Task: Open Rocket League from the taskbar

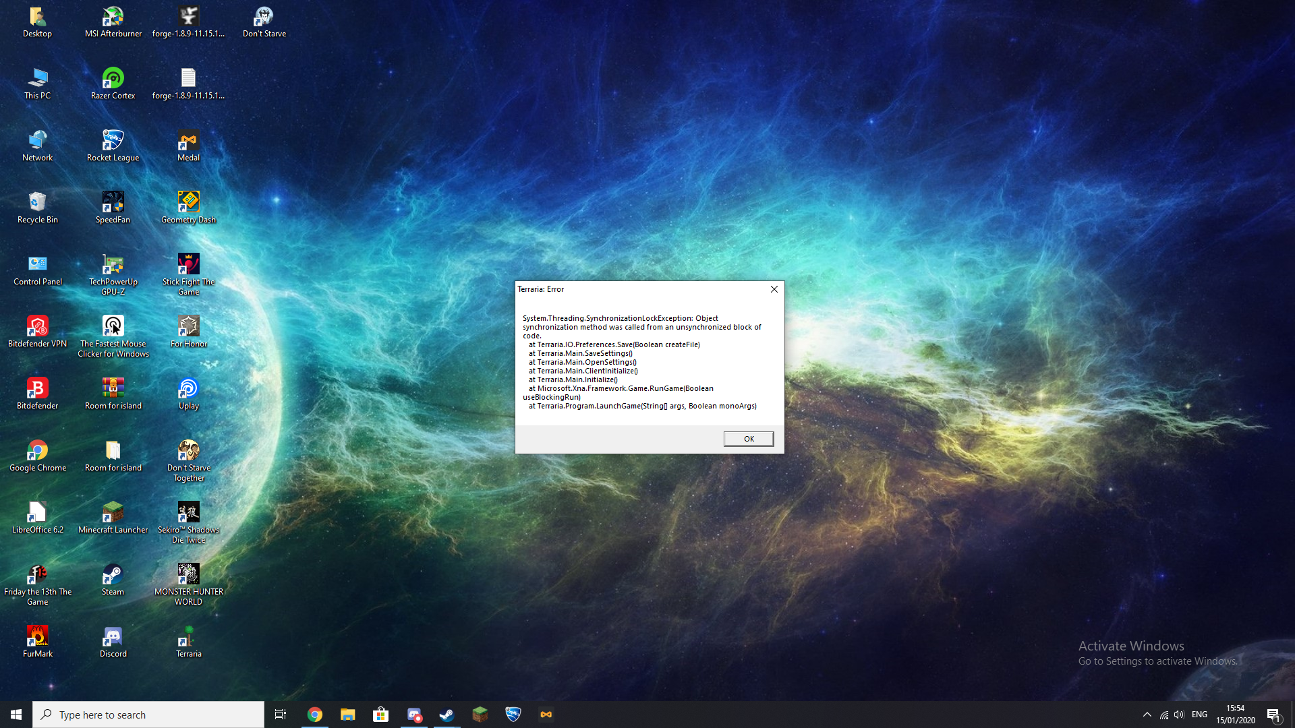Action: coord(513,715)
